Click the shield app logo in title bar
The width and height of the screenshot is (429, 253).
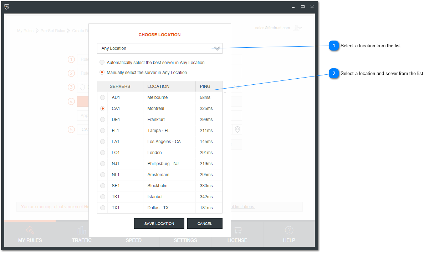tap(7, 7)
